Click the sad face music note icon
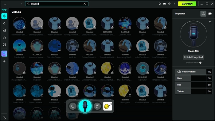This screenshot has height=121, width=215. click(107, 106)
